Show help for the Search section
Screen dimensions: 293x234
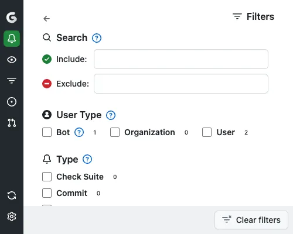click(x=97, y=38)
